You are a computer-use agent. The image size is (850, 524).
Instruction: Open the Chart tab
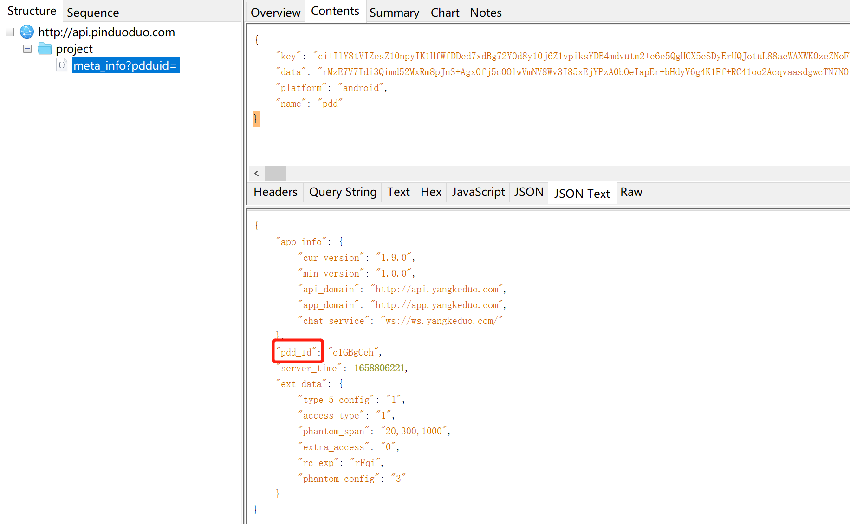tap(445, 13)
